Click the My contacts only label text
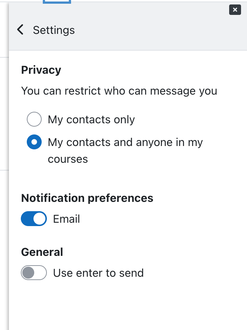 click(91, 120)
